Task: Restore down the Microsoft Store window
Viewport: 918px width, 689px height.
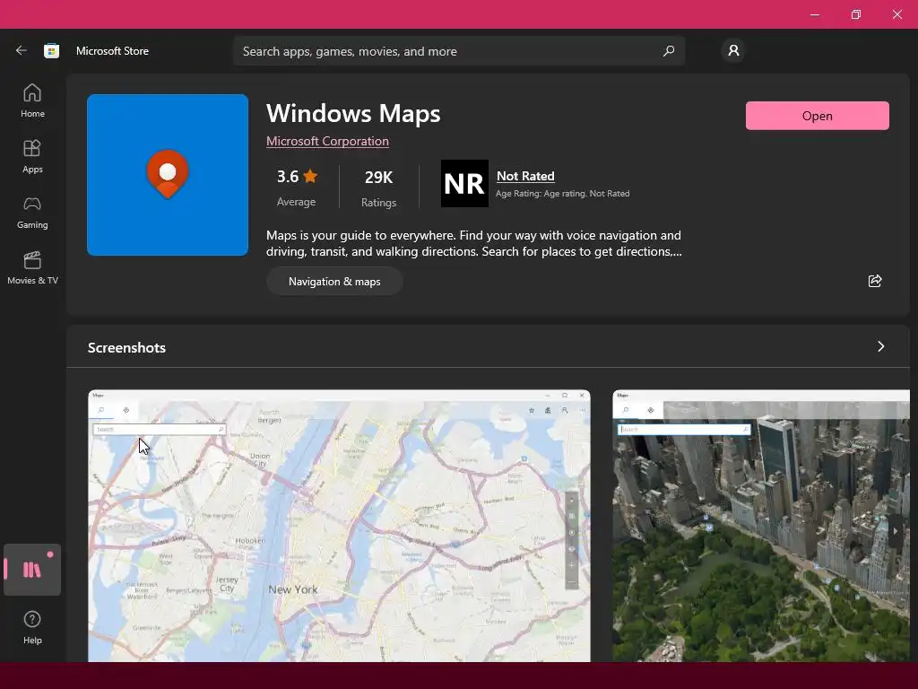Action: [x=856, y=14]
